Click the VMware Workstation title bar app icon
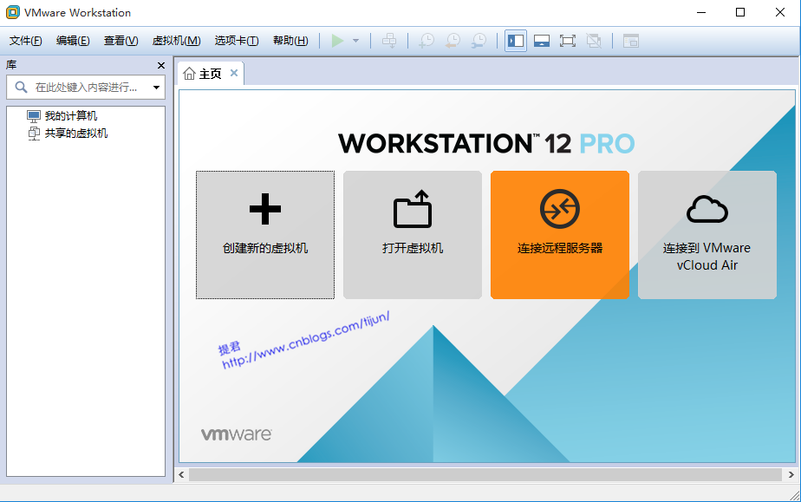This screenshot has height=502, width=801. pyautogui.click(x=13, y=12)
